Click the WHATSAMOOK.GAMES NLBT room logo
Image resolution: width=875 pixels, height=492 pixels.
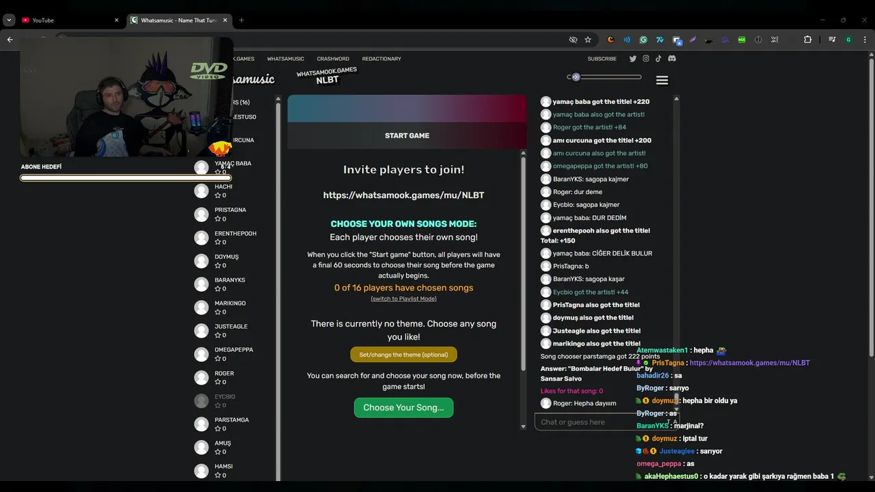(x=327, y=75)
